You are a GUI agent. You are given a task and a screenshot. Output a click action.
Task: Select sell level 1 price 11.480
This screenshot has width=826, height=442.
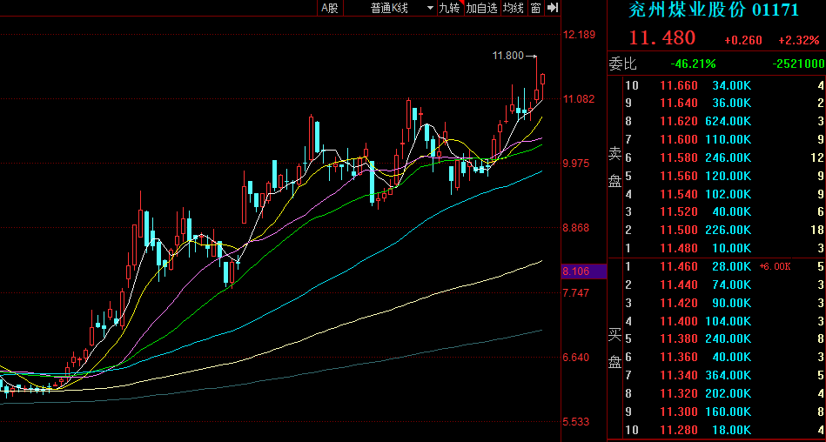click(x=678, y=249)
